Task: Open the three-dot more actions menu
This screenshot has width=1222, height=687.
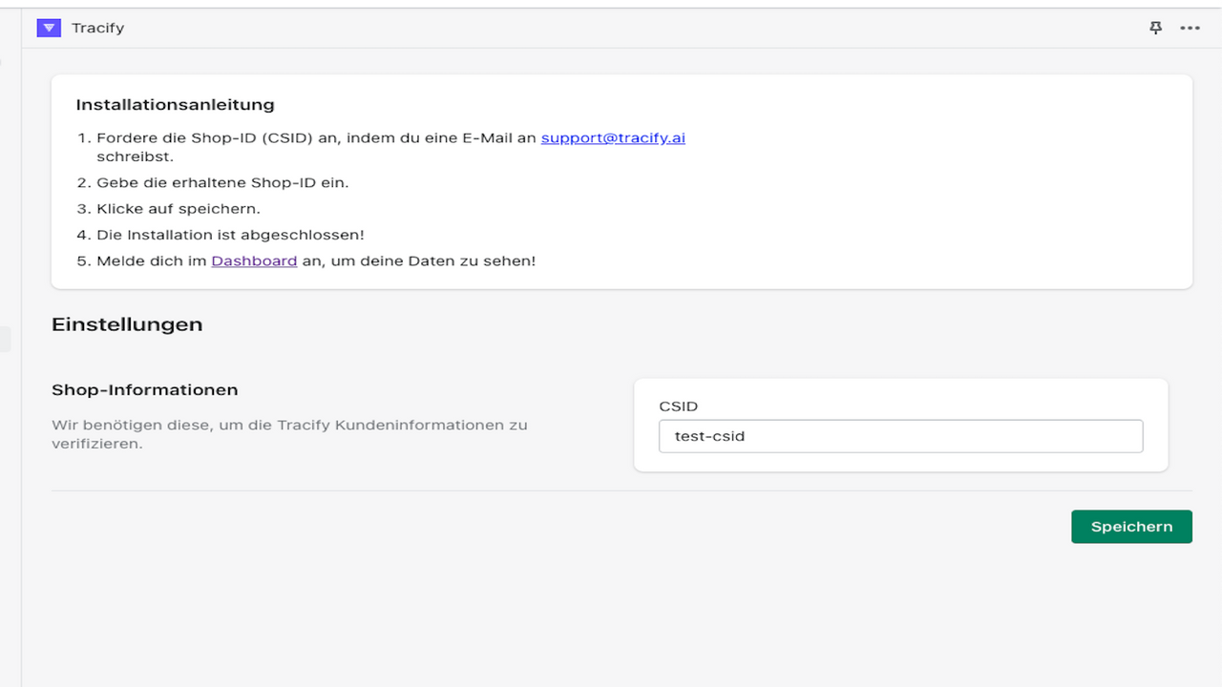Action: [x=1190, y=28]
